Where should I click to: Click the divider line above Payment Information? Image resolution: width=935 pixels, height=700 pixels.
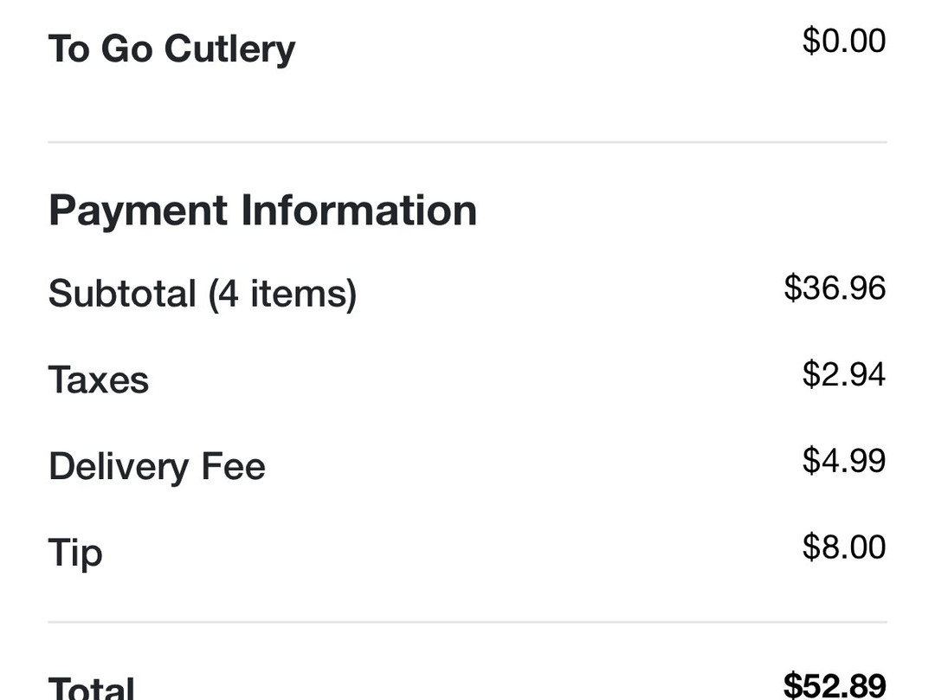point(467,141)
